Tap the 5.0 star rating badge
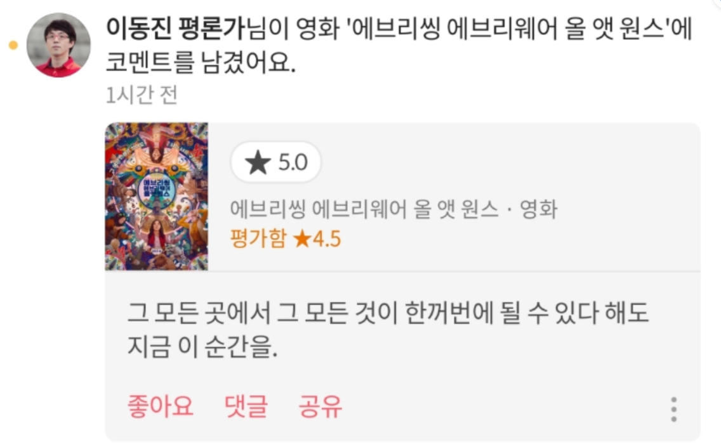Image resolution: width=721 pixels, height=444 pixels. tap(276, 162)
